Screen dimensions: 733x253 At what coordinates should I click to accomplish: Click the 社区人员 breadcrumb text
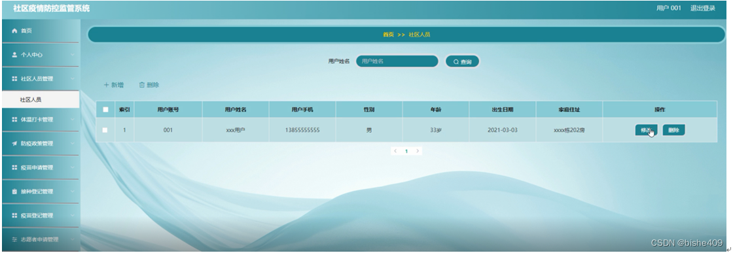coord(420,35)
